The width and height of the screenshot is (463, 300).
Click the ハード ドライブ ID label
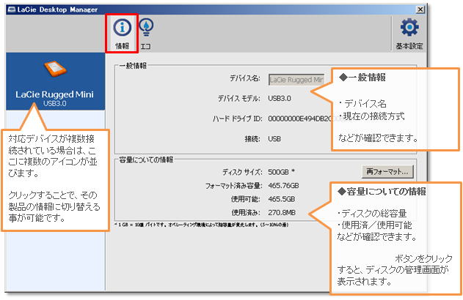[x=237, y=119]
